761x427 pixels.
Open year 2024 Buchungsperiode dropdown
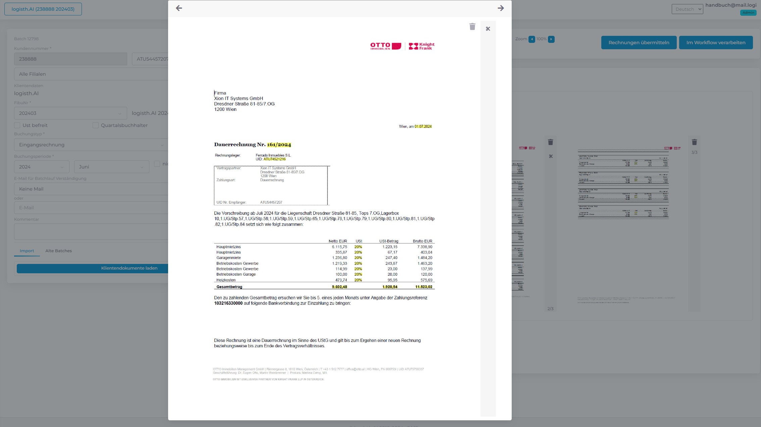(42, 167)
